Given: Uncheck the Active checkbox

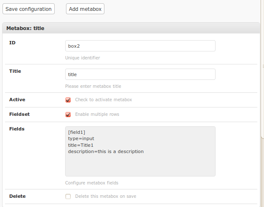Looking at the screenshot, I should (x=68, y=100).
